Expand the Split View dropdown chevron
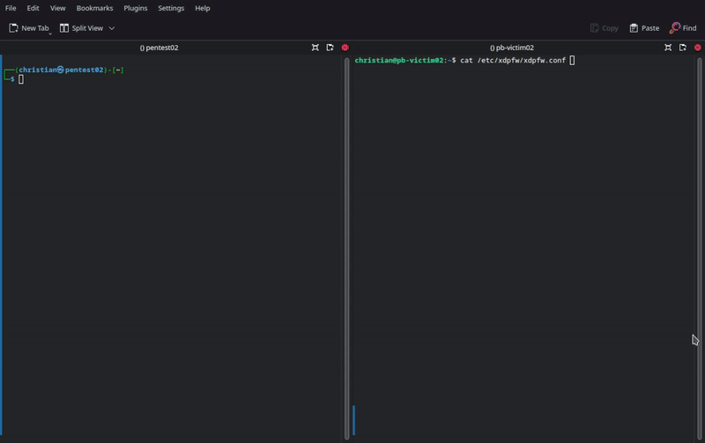 112,28
